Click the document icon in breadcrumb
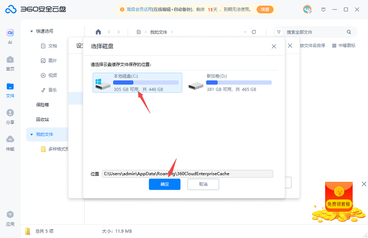 pos(139,32)
